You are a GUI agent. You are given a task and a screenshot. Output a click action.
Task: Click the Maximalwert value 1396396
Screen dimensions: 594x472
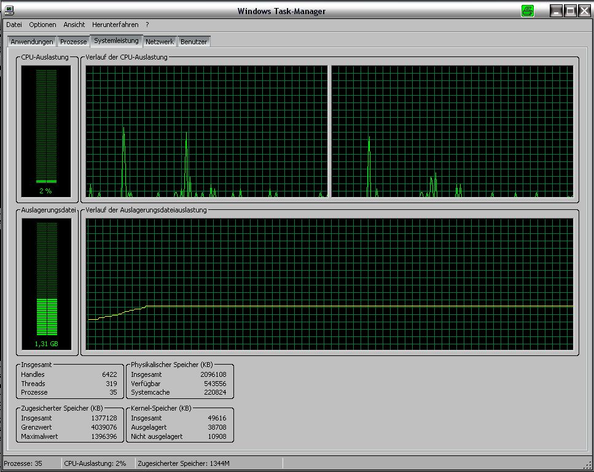(x=104, y=436)
